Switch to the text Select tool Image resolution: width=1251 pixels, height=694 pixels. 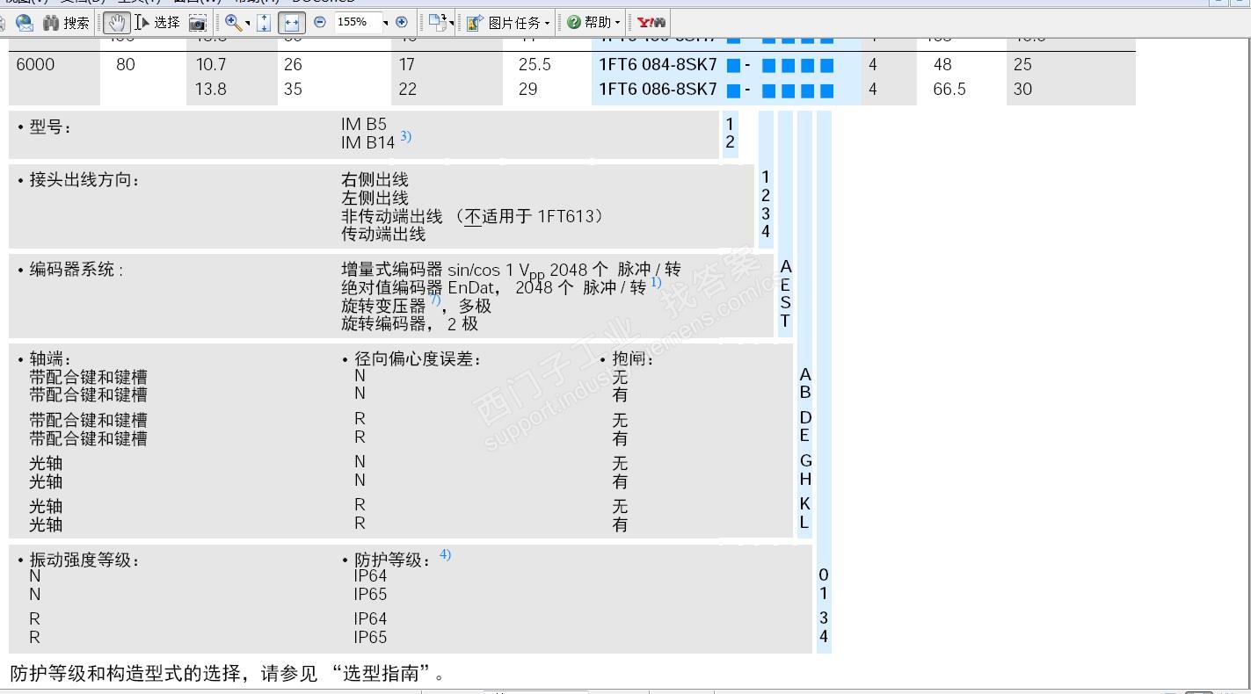158,23
